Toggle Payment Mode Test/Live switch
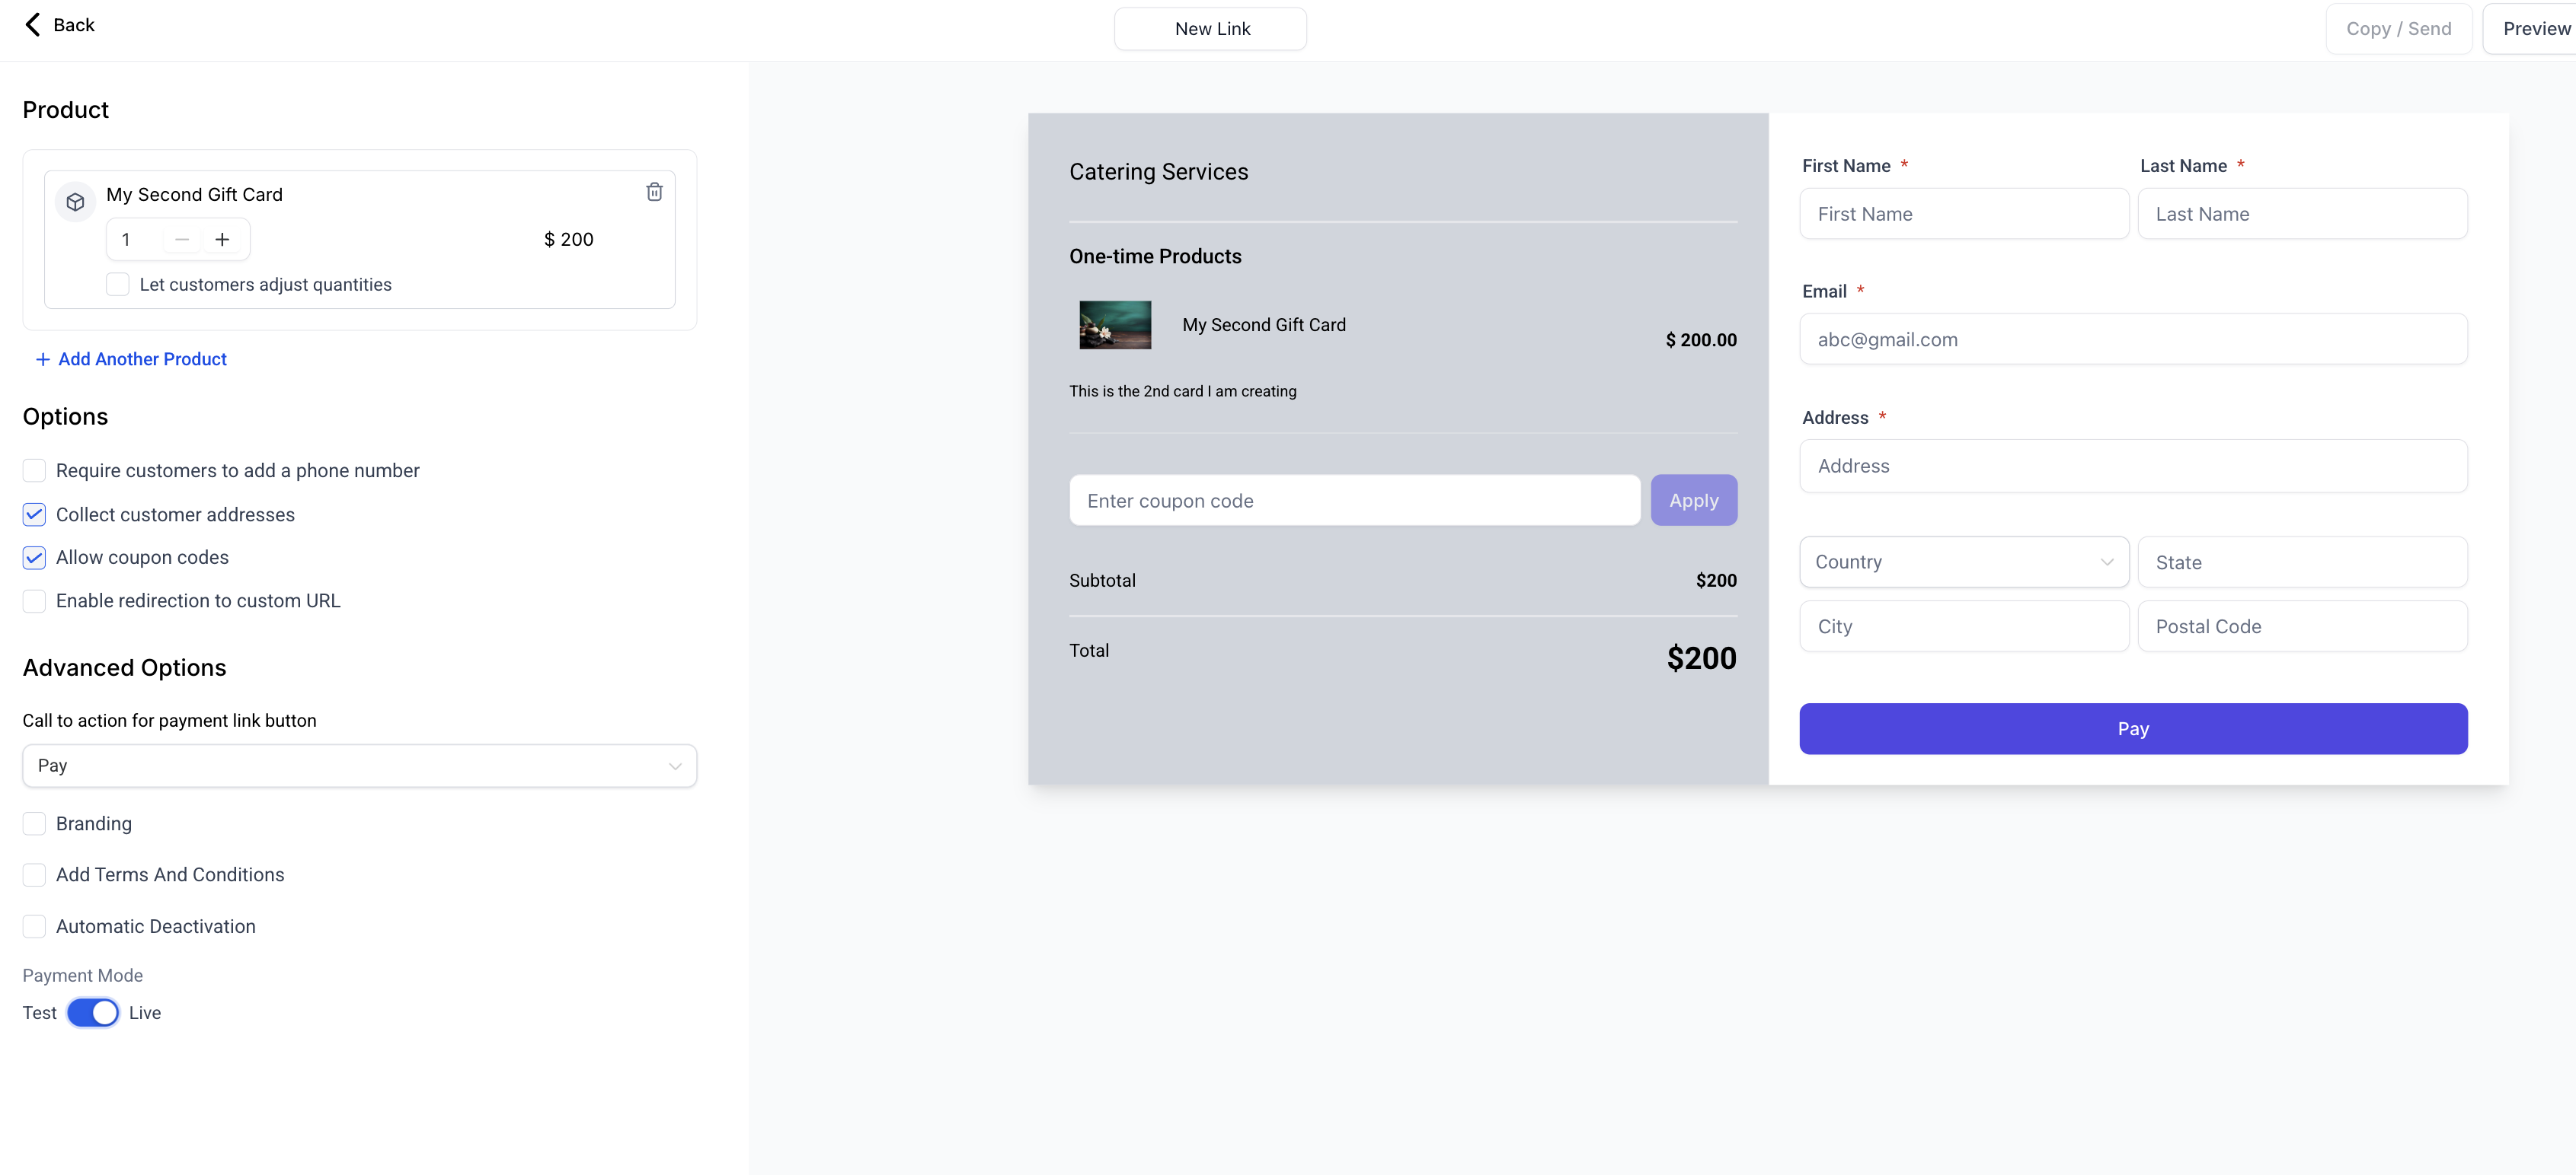2576x1175 pixels. click(93, 1012)
